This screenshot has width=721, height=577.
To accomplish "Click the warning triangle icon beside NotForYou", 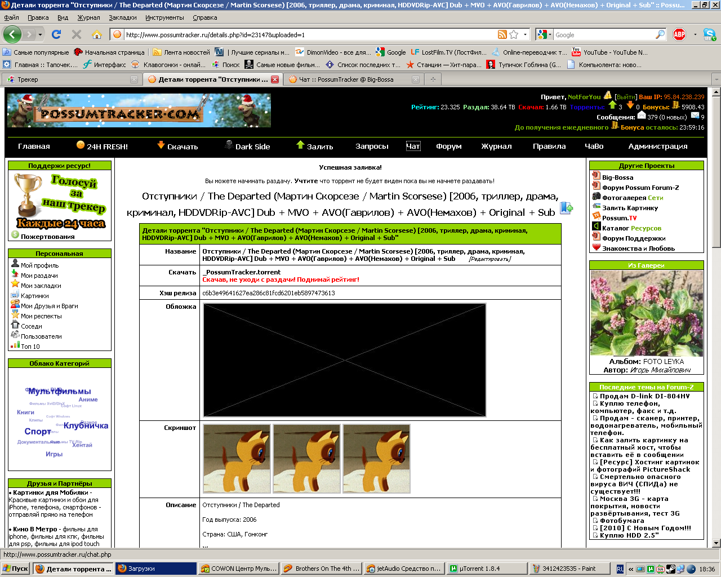I will [x=608, y=95].
